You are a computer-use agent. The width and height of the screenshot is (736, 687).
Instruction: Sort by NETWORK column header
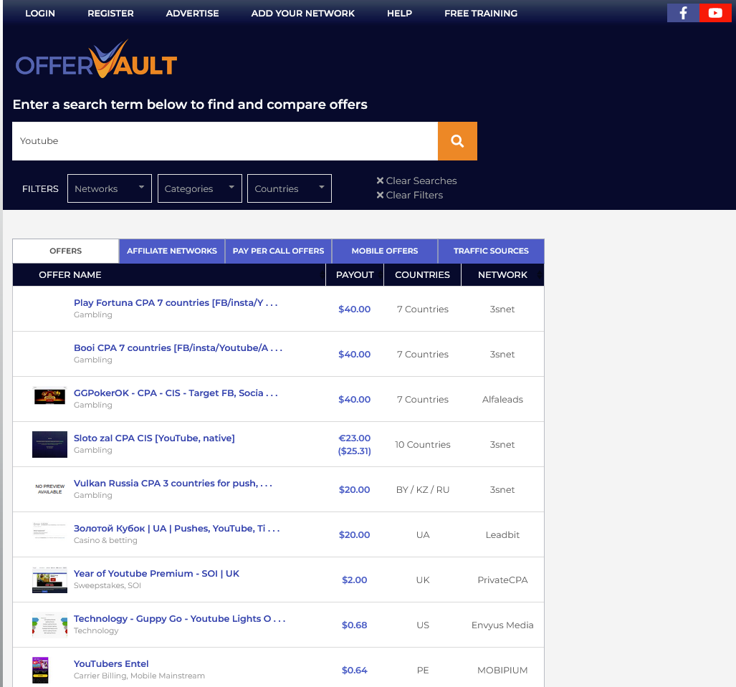(502, 275)
